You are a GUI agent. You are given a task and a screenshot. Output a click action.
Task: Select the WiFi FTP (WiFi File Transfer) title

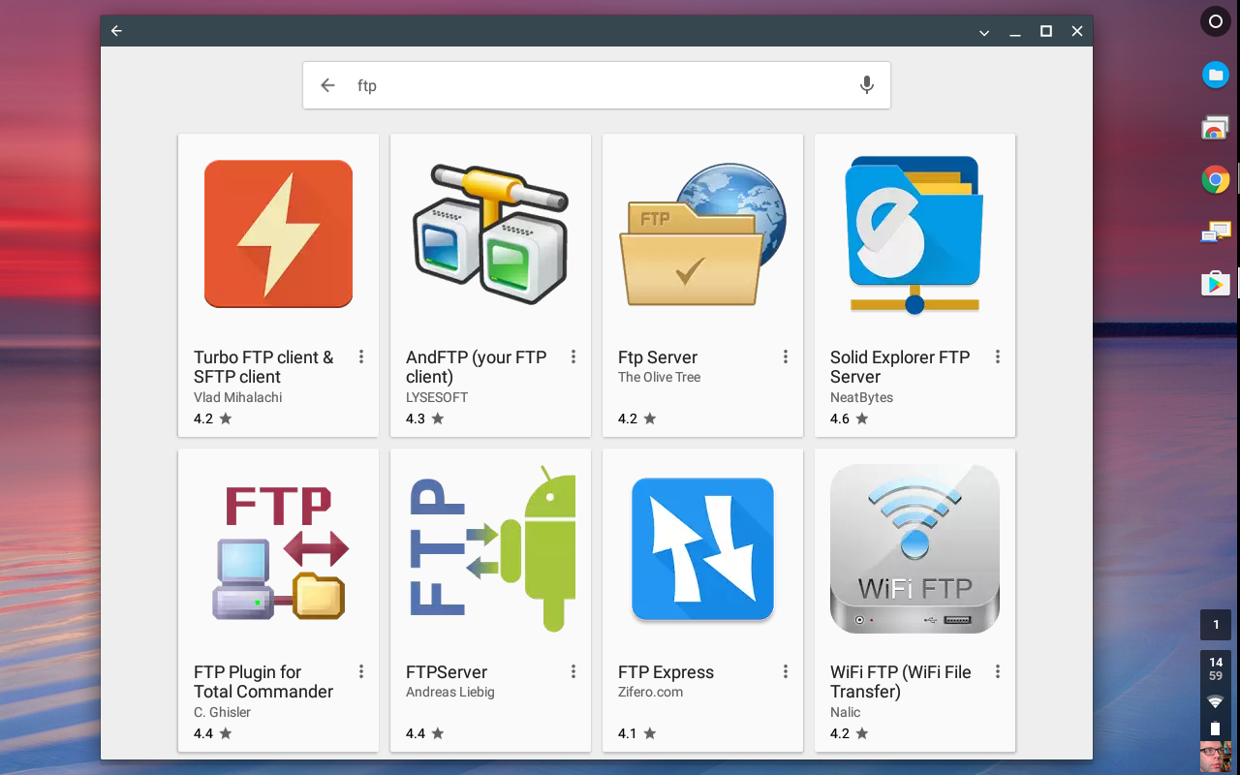click(x=901, y=682)
